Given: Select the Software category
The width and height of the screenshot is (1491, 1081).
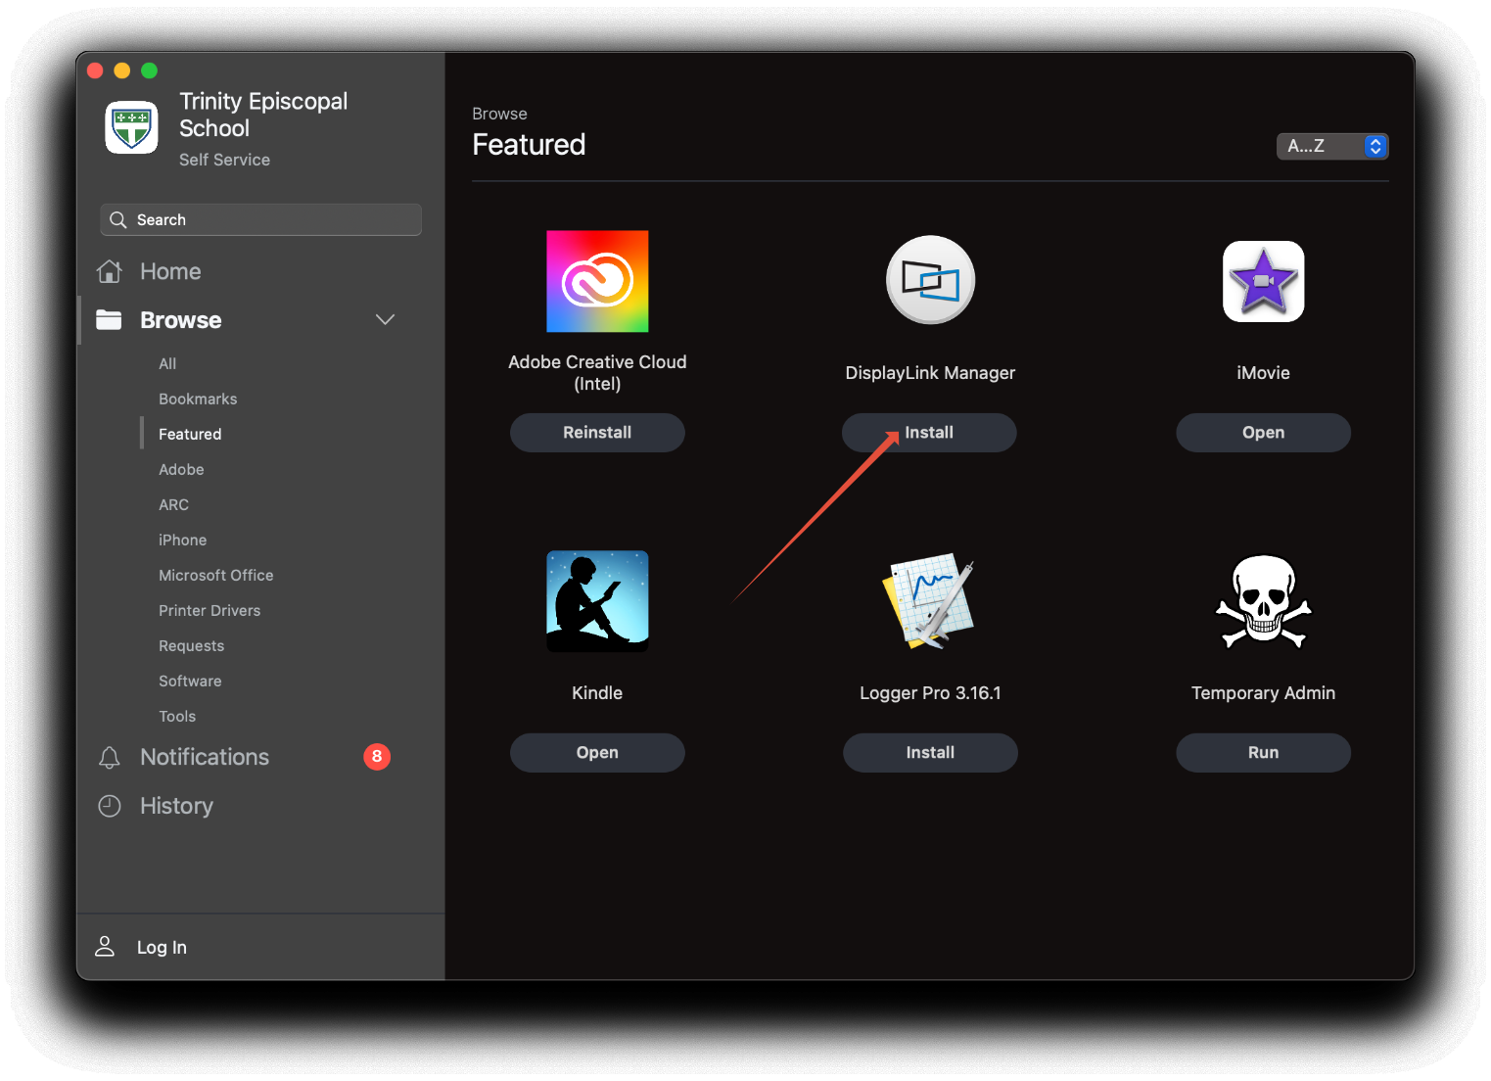Looking at the screenshot, I should click(x=190, y=681).
